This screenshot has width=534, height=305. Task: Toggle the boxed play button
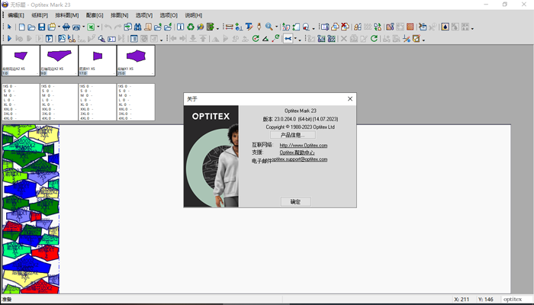49,38
